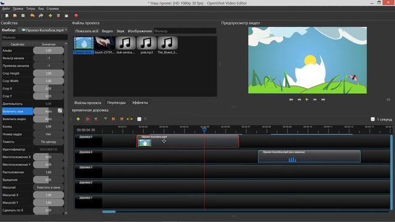The height and width of the screenshot is (222, 395).
Task: Play the video preview
Action: (307, 100)
